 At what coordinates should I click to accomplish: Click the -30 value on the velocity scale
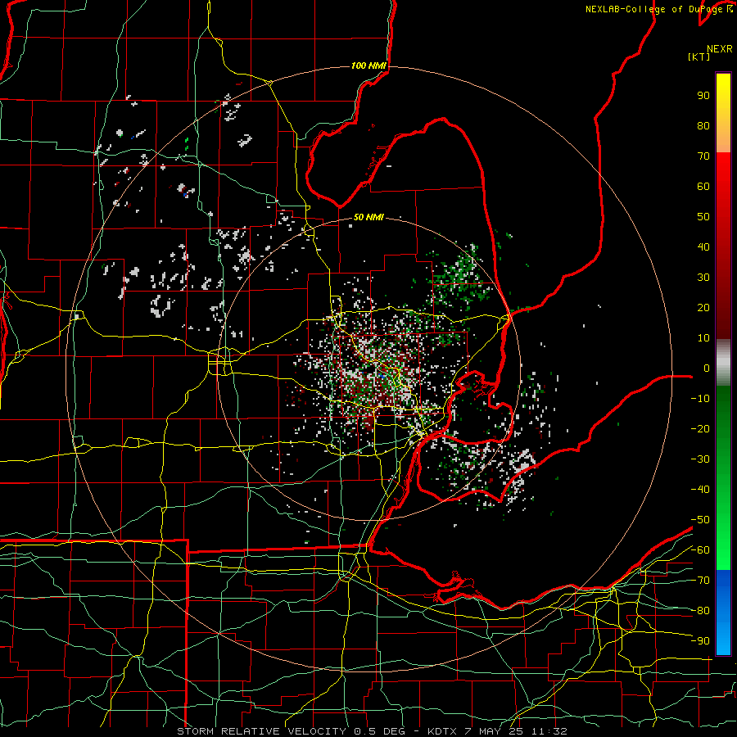pos(700,459)
